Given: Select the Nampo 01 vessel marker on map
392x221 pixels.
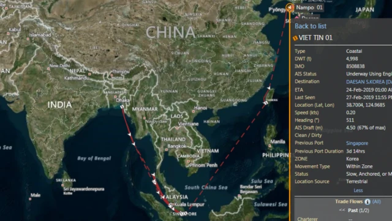Looking at the screenshot, I should (289, 8).
